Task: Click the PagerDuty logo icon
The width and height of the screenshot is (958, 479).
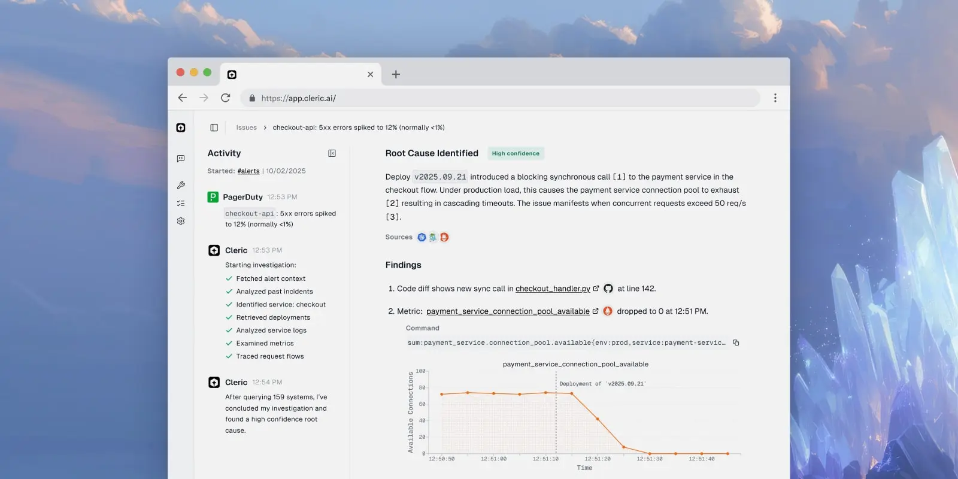Action: [x=213, y=197]
